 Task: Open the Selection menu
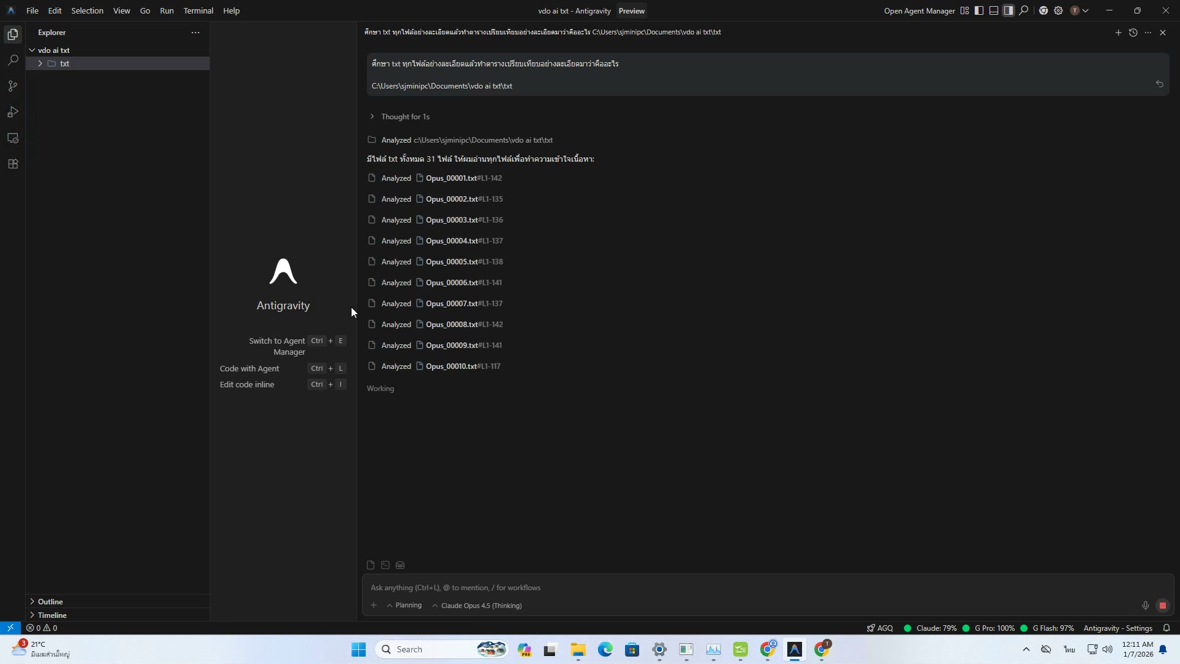tap(87, 10)
